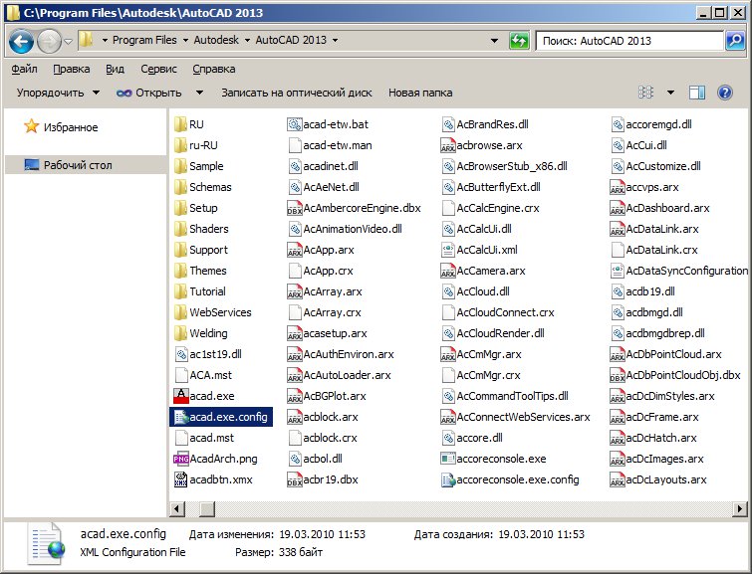Viewport: 752px width, 574px height.
Task: Select the acbr19.dbx file icon
Action: click(x=295, y=479)
